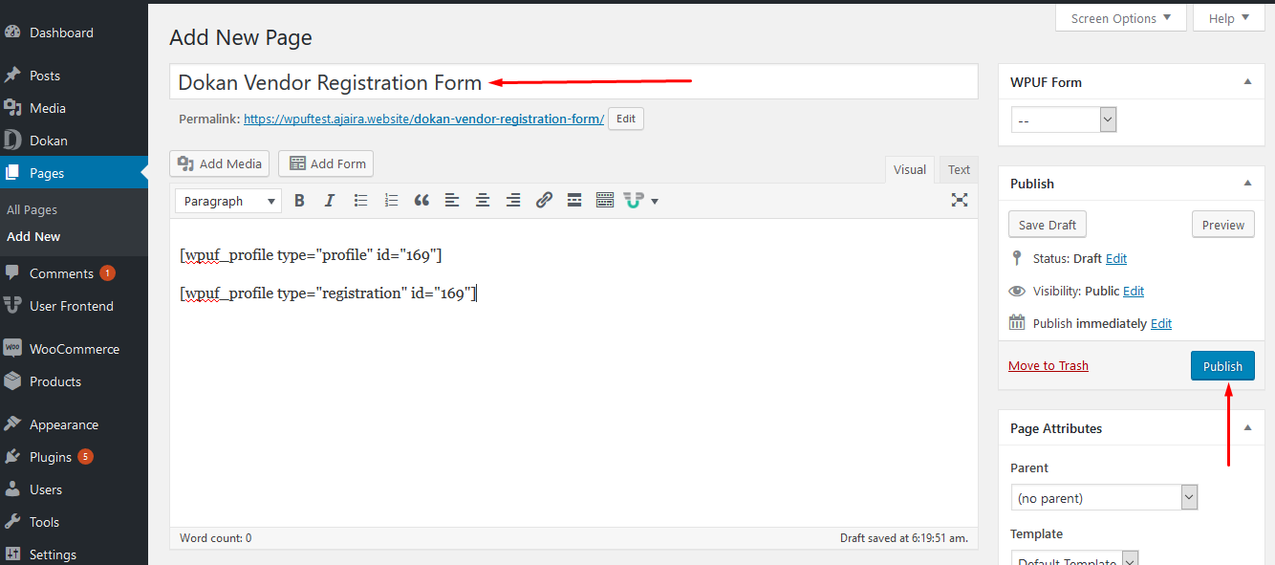Edit the Visibility: Public setting

pos(1134,291)
